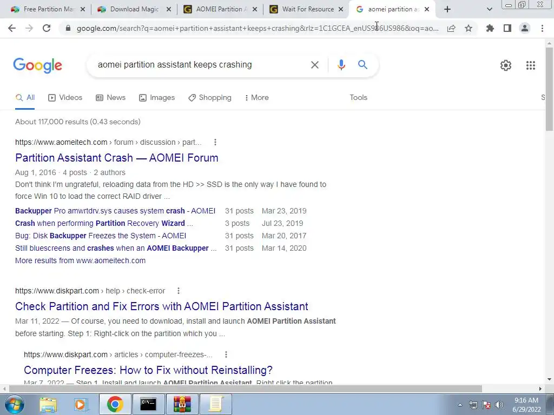Go back to previous page
Screen dimensions: 554x415
coord(12,28)
